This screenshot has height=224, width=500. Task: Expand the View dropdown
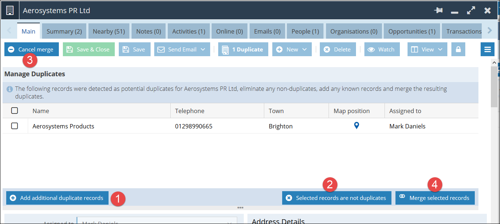(440, 50)
